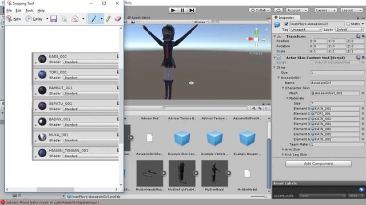The width and height of the screenshot is (366, 205).
Task: Save the snip with the floppy disk icon
Action: pyautogui.click(x=54, y=19)
